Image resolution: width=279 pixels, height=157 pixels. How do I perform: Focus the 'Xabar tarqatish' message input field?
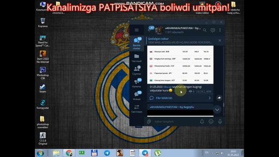point(175,121)
